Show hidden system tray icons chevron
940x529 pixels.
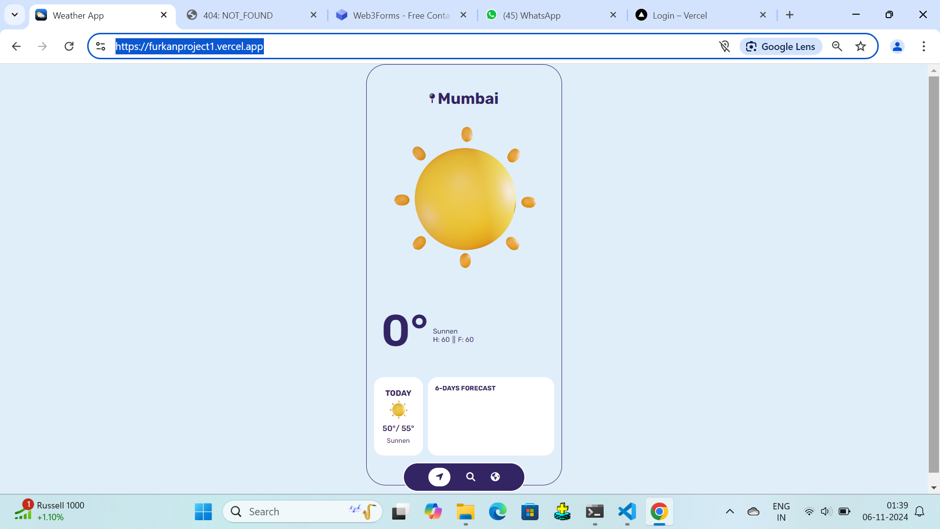729,511
